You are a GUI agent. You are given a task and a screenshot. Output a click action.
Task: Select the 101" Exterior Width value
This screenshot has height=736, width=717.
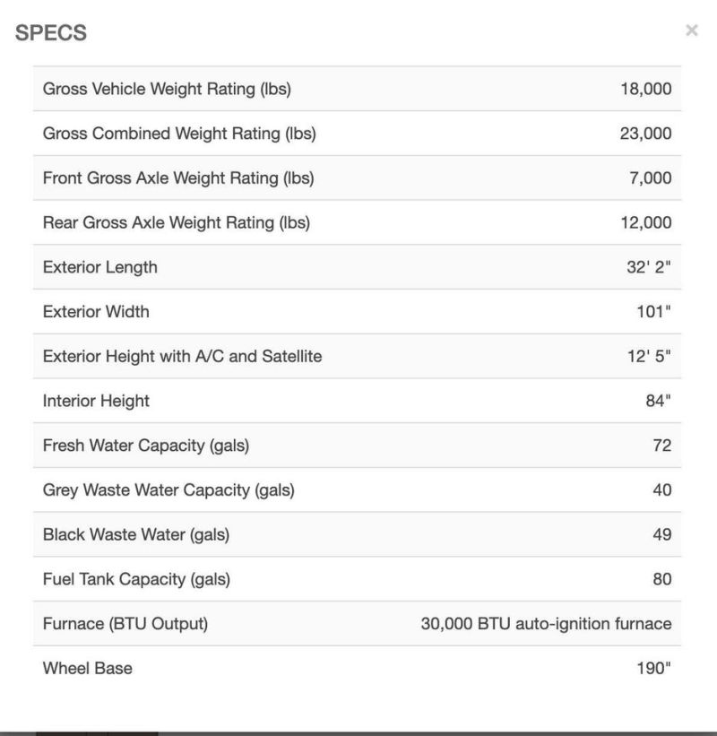click(653, 312)
